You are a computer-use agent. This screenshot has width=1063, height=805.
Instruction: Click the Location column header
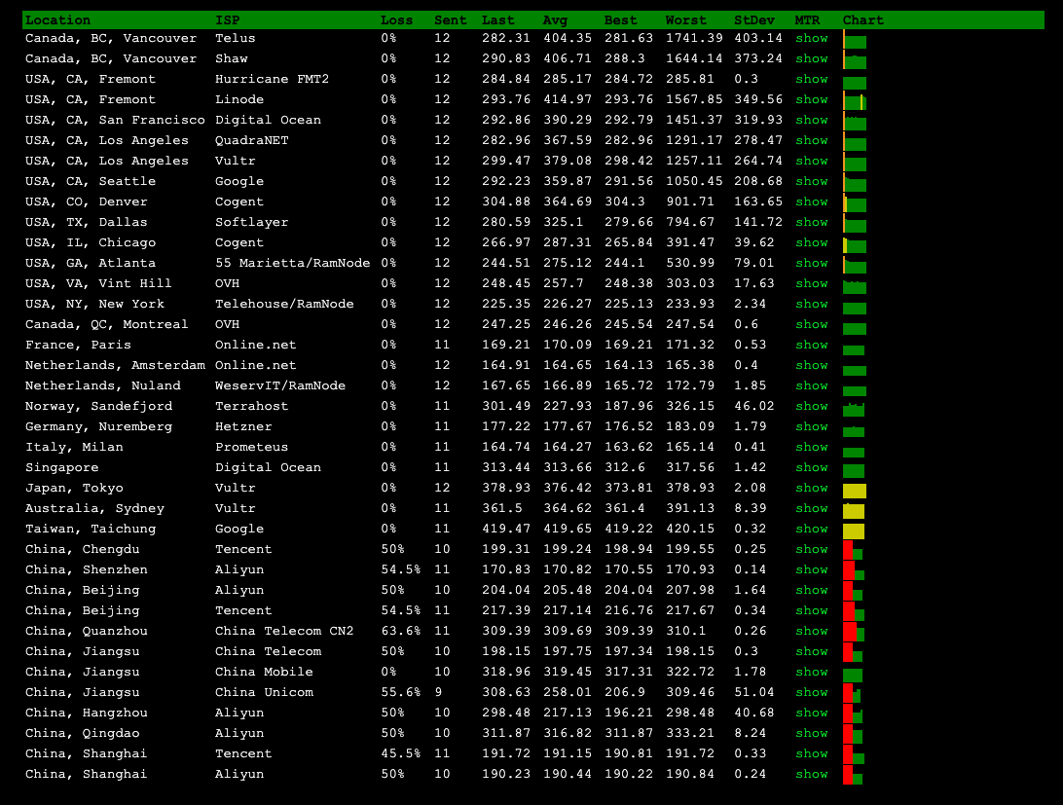tap(57, 20)
